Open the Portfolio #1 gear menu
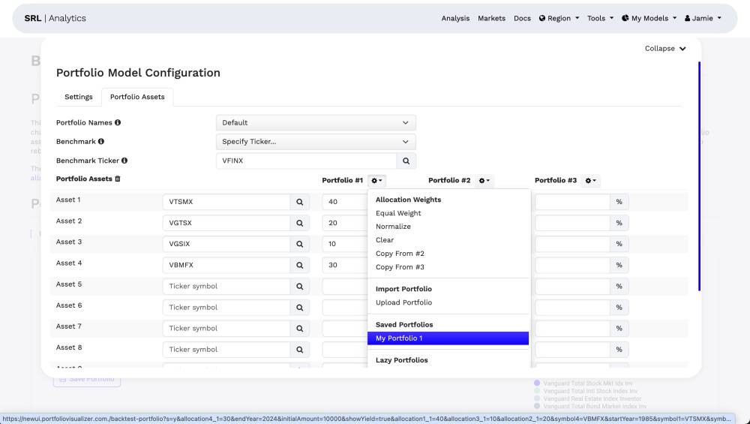 [377, 180]
